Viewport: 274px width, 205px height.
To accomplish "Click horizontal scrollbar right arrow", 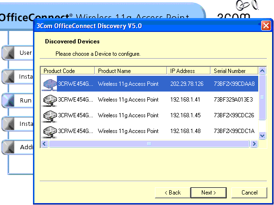I will (x=254, y=144).
